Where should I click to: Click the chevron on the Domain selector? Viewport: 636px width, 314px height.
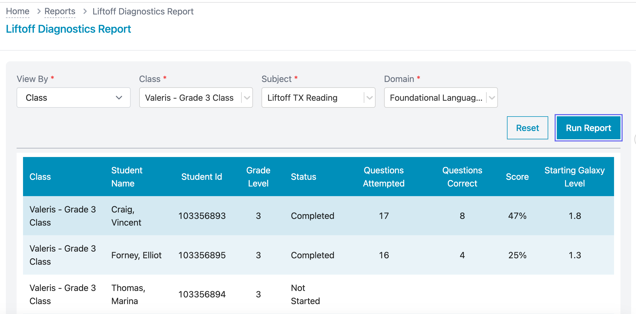tap(492, 98)
